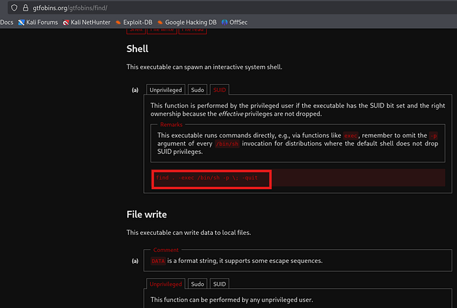Screen dimensions: 457x308
Task: Click the padlock site security icon
Action: 25,8
